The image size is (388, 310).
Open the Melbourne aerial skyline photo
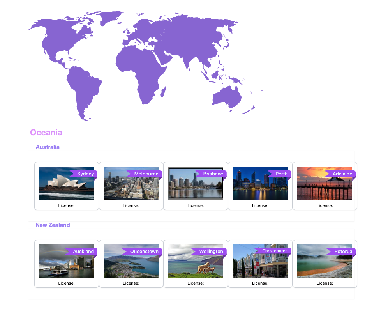click(x=131, y=183)
